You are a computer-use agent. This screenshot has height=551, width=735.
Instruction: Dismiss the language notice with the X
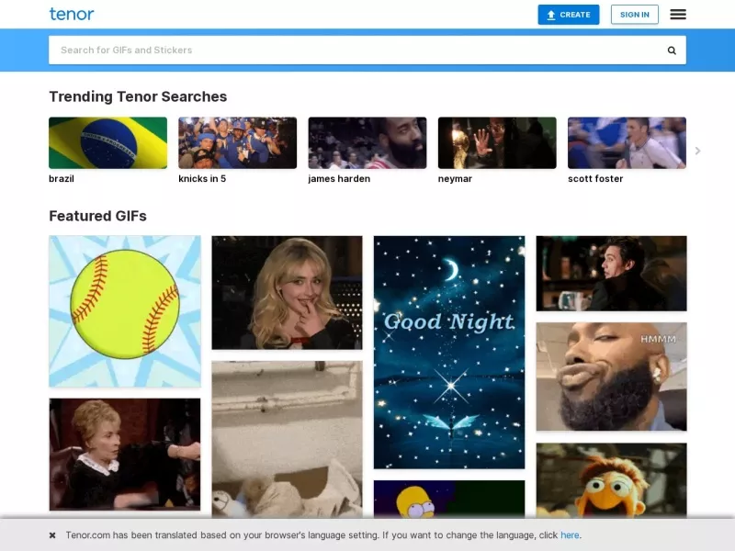coord(52,535)
